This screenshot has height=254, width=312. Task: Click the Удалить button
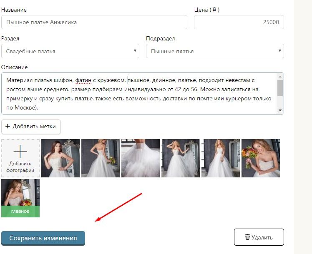coord(259,237)
